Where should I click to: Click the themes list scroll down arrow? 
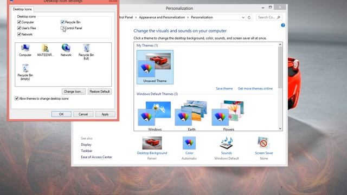coord(280,128)
